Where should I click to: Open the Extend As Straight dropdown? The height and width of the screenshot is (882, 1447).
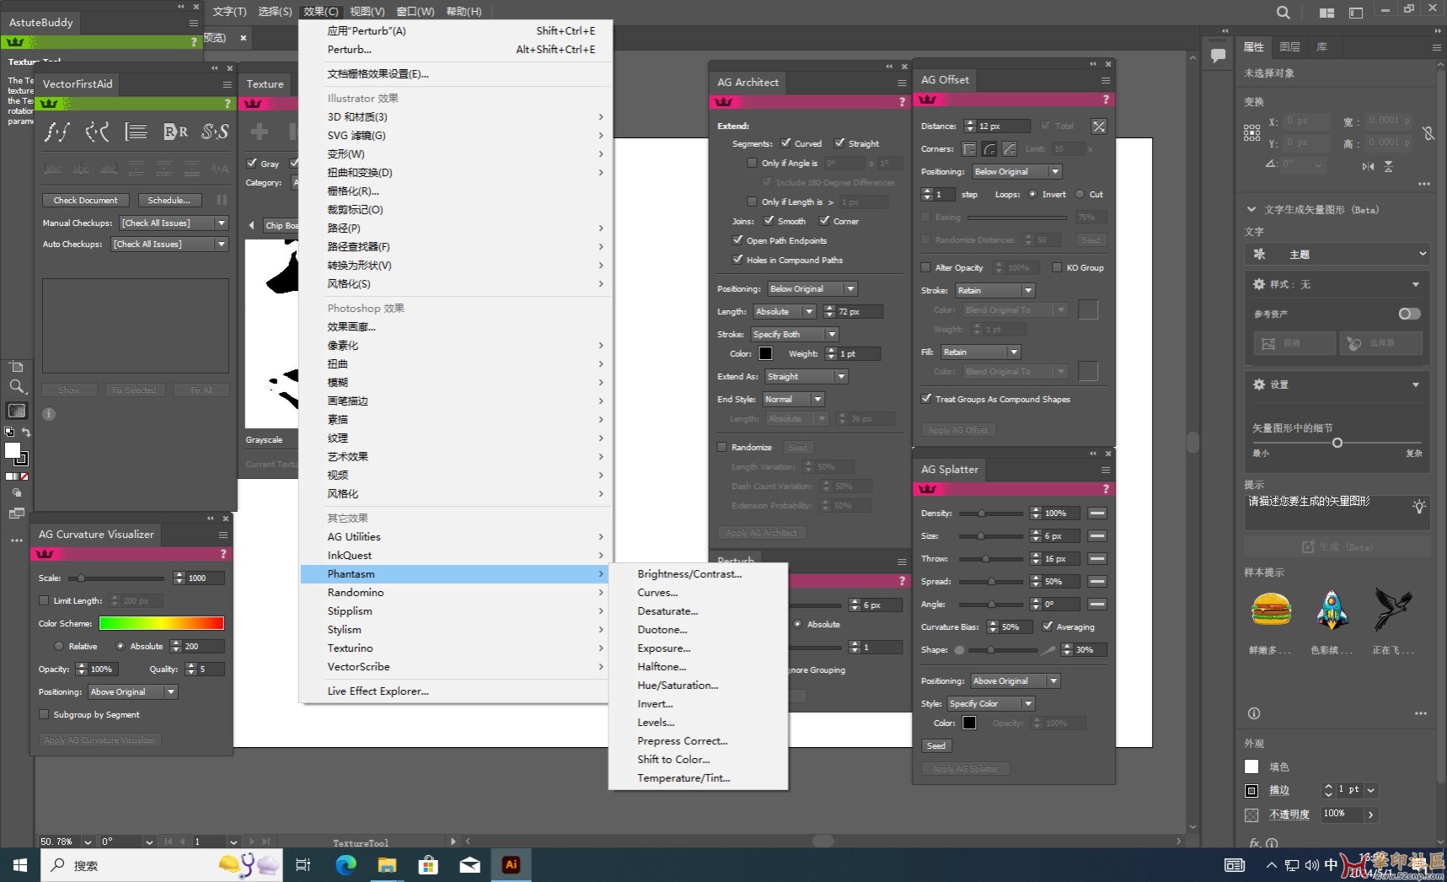point(806,377)
